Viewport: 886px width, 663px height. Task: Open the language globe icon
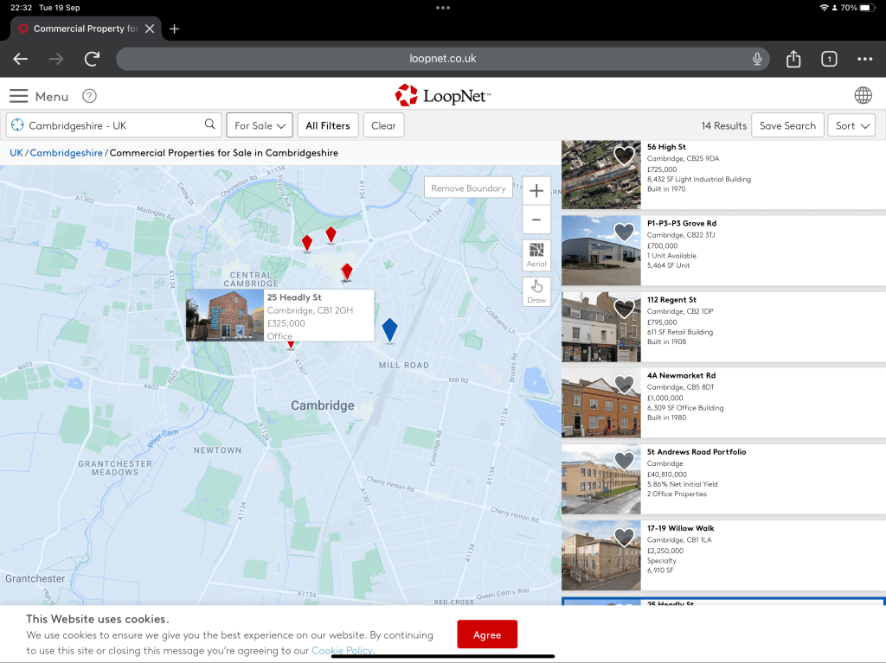[x=863, y=95]
